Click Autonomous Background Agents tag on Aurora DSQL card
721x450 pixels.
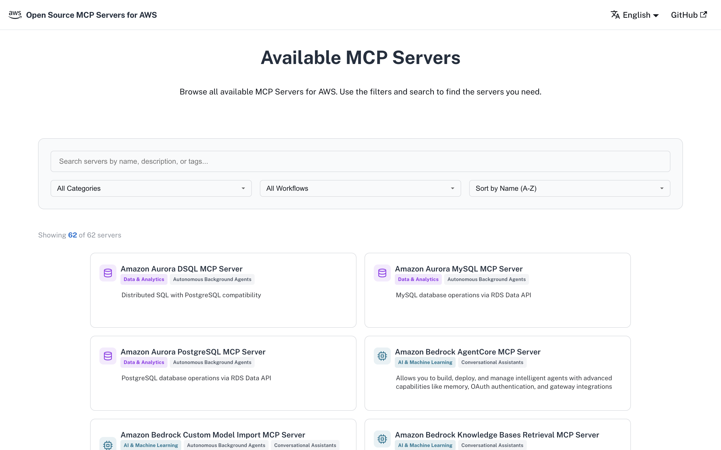coord(212,279)
